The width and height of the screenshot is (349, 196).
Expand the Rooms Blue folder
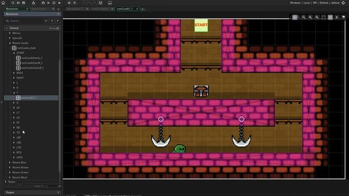10,162
